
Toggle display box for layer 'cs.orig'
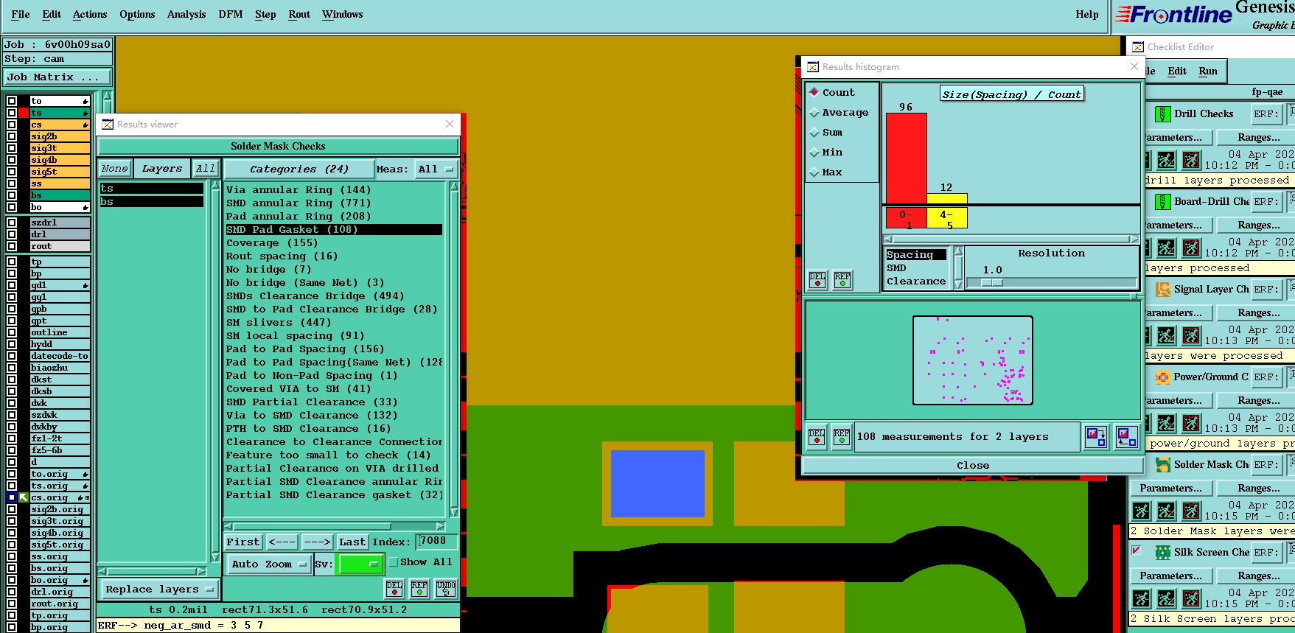[12, 497]
